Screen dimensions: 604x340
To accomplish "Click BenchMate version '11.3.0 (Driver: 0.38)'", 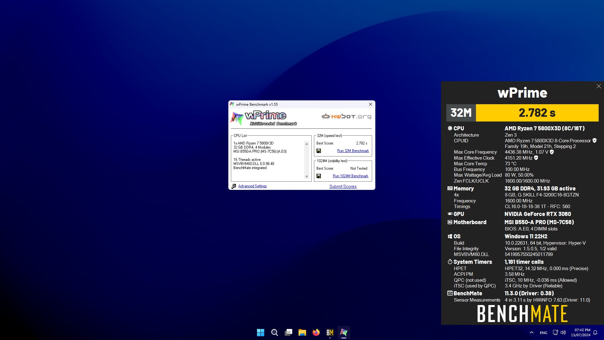I will click(529, 293).
